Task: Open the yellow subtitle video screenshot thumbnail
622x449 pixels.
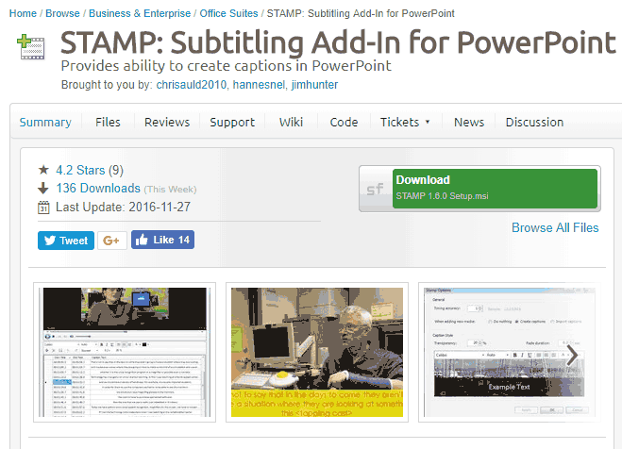Action: (317, 352)
